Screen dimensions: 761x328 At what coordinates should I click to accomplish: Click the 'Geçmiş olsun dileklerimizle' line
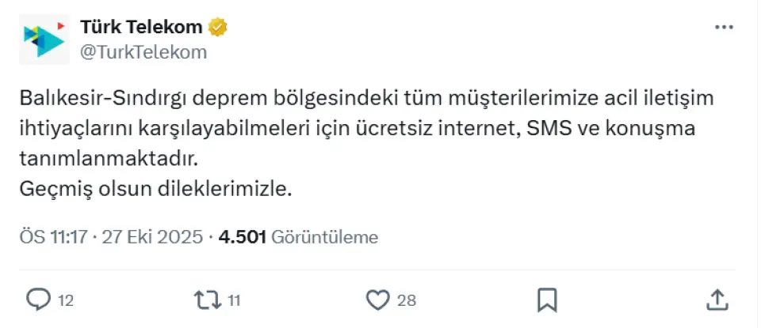point(155,190)
